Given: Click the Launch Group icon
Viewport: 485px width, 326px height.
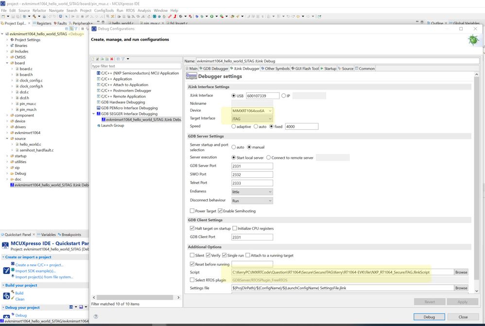Looking at the screenshot, I should coord(99,125).
